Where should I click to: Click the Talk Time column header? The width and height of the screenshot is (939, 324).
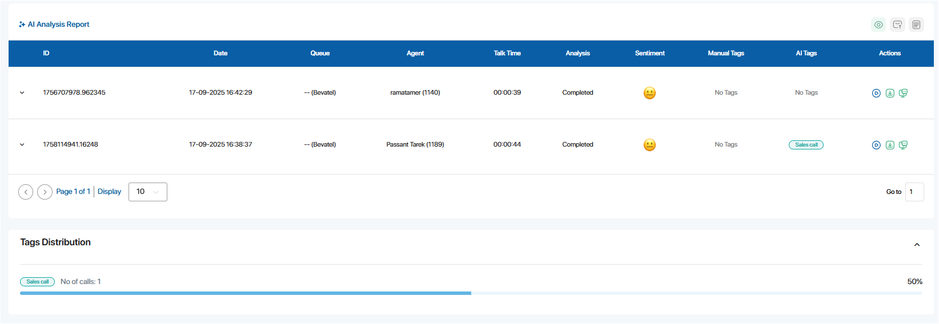click(x=507, y=53)
